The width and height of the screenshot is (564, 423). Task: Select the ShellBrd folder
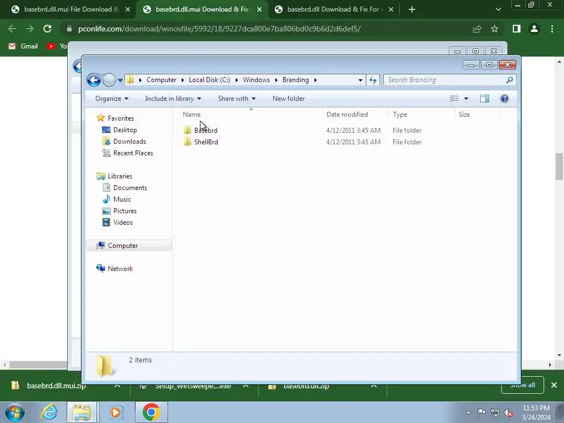pos(206,142)
